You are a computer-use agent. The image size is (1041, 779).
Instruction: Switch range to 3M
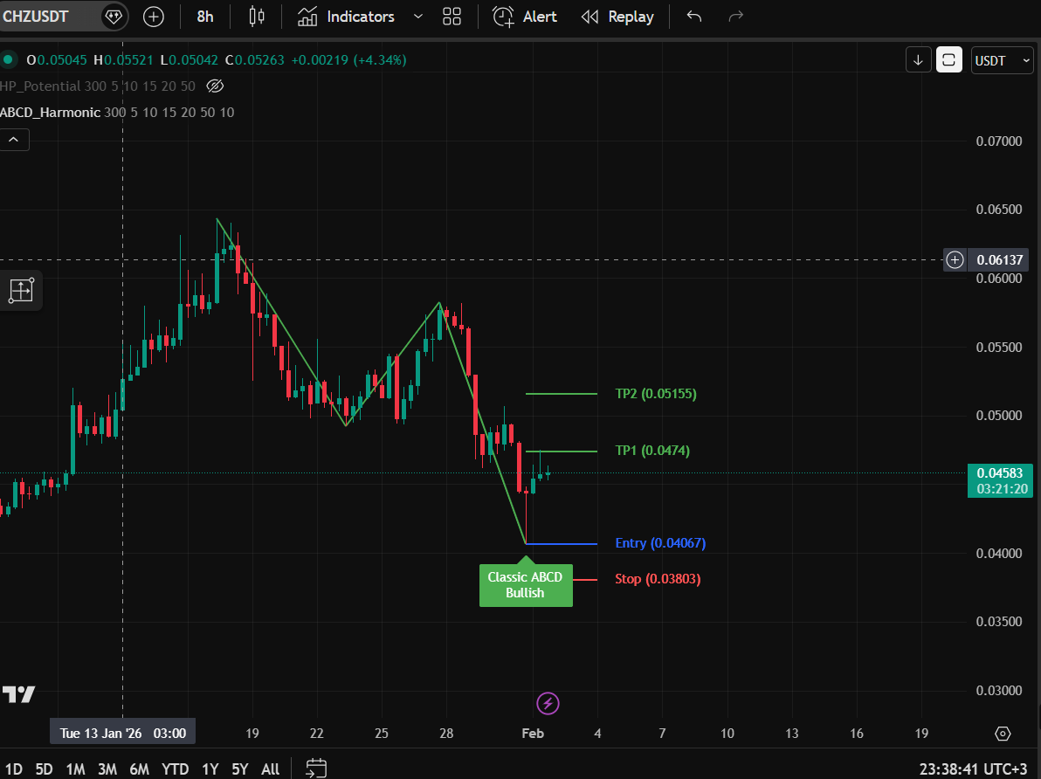107,769
